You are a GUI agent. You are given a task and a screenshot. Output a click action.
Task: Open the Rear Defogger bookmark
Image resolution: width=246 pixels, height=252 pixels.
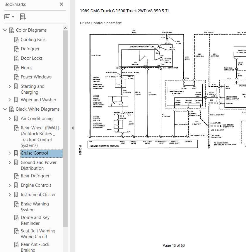click(35, 176)
